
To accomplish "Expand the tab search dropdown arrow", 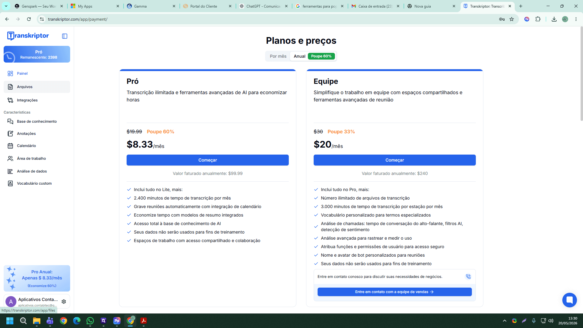I will 6,6.
